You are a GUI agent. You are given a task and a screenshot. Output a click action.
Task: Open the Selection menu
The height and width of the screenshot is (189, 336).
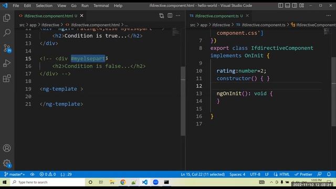pos(44,6)
